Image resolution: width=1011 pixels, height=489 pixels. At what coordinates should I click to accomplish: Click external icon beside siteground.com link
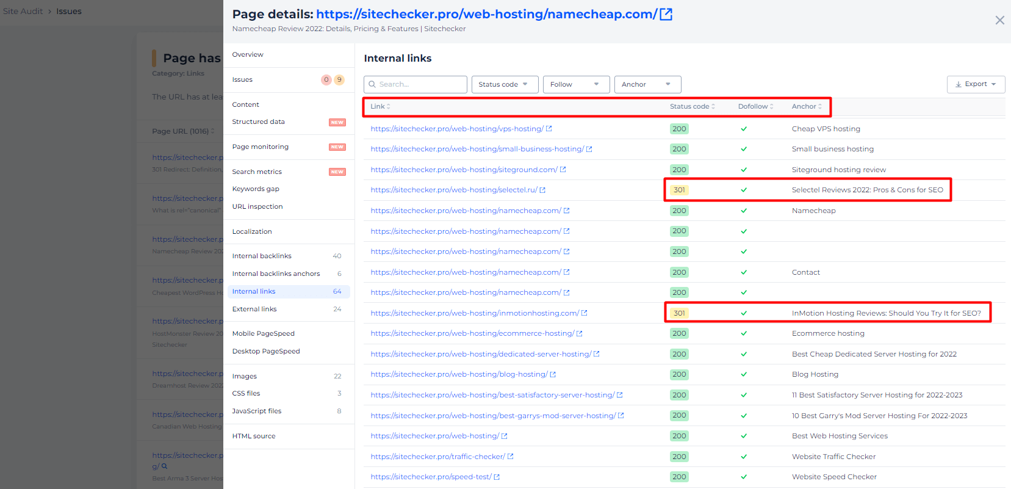(563, 170)
